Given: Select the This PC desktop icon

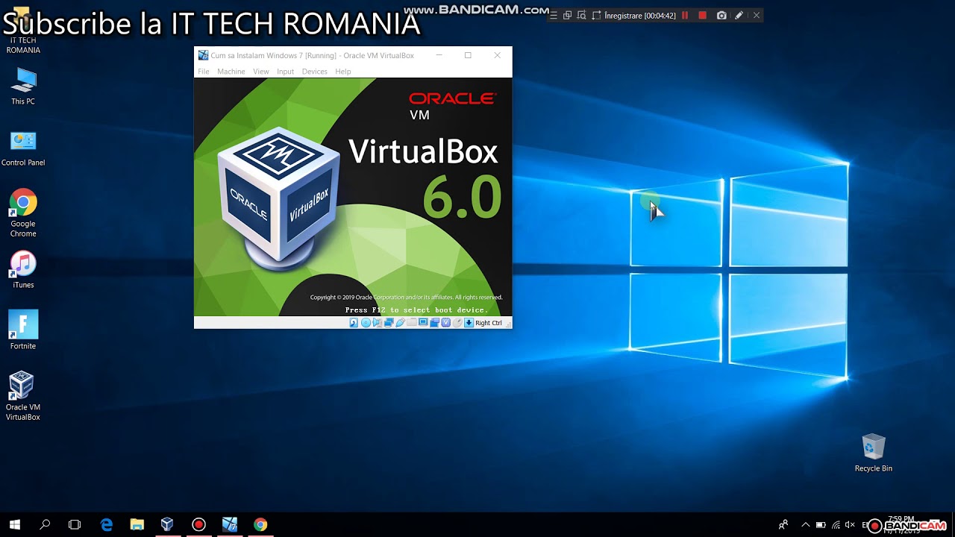Looking at the screenshot, I should [x=23, y=86].
